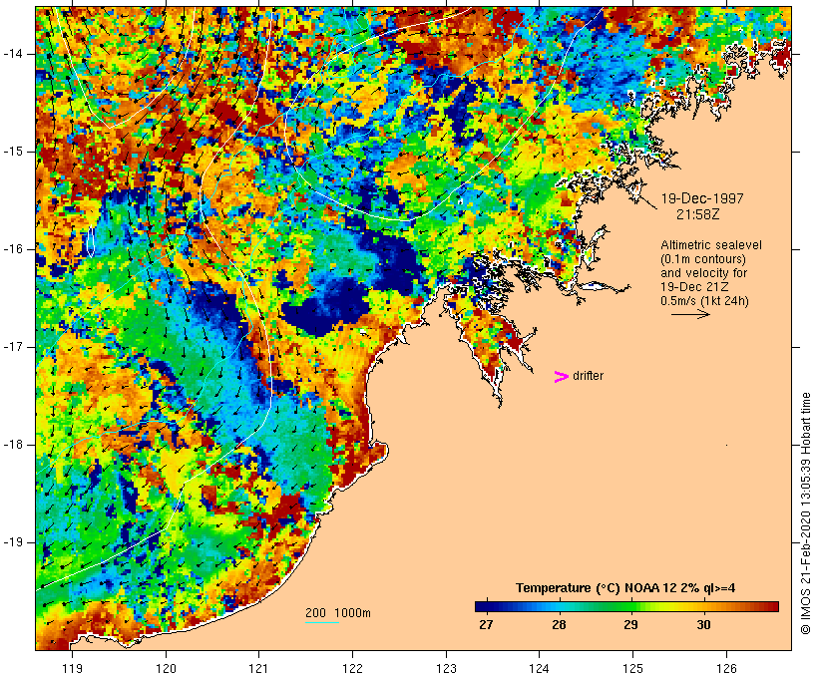Click the latitude axis label '-15'
The height and width of the screenshot is (678, 818).
(x=12, y=152)
